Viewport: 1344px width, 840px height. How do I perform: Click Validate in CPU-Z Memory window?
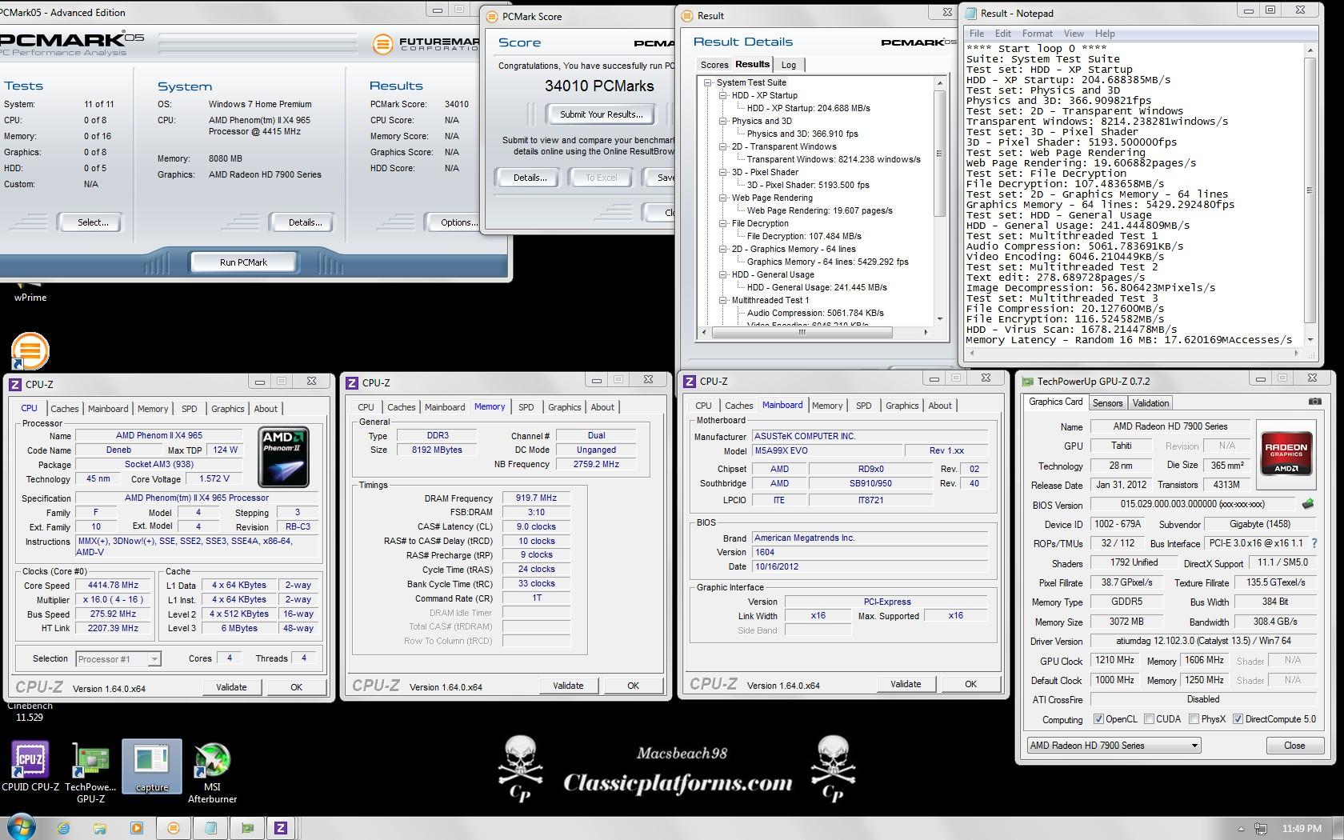point(568,686)
